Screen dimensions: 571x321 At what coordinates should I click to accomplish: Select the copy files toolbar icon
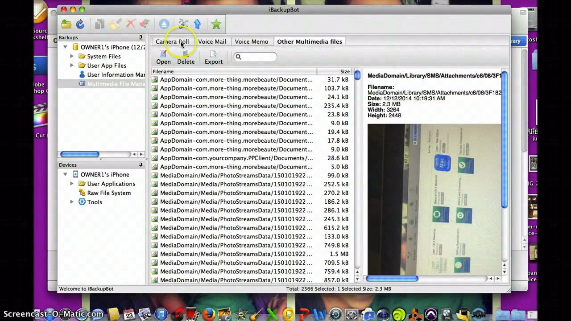(100, 24)
